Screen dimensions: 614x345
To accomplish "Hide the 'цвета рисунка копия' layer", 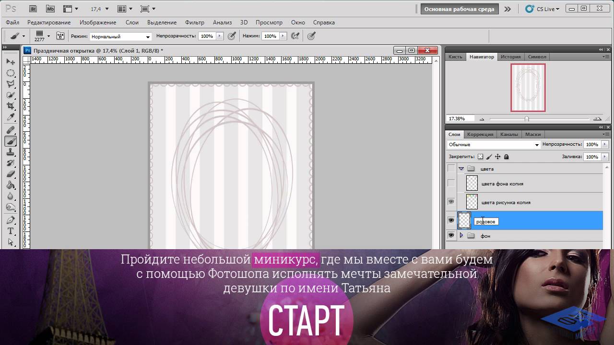I will pyautogui.click(x=451, y=202).
